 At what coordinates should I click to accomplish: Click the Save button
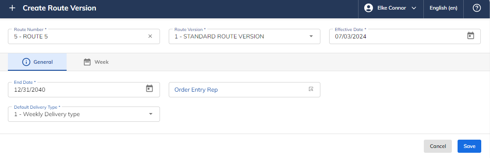(x=469, y=146)
